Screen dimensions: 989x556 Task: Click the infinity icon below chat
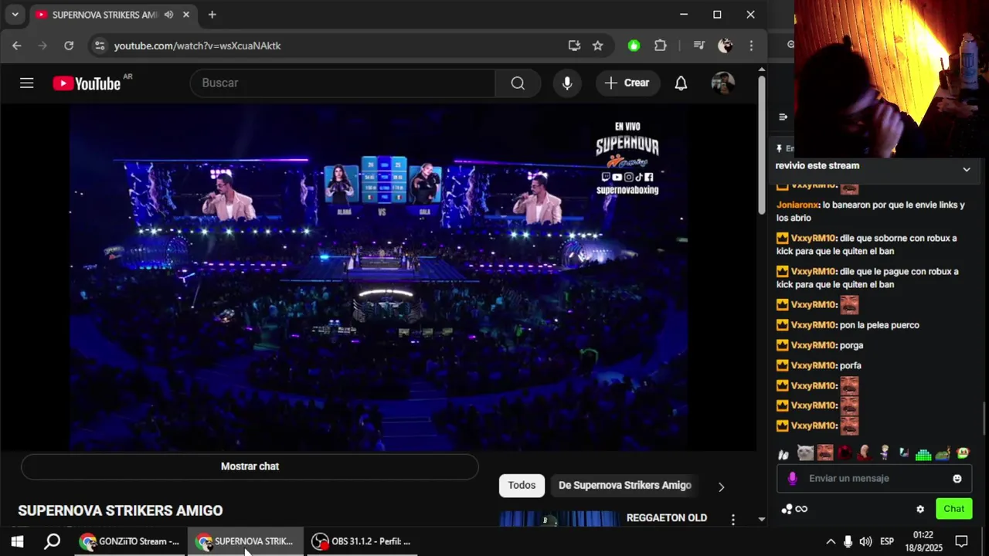pyautogui.click(x=801, y=509)
